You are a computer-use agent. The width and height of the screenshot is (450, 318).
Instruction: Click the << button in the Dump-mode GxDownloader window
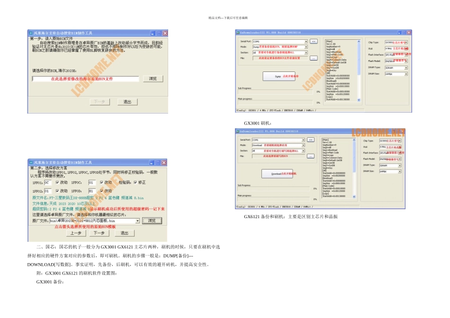(x=314, y=41)
